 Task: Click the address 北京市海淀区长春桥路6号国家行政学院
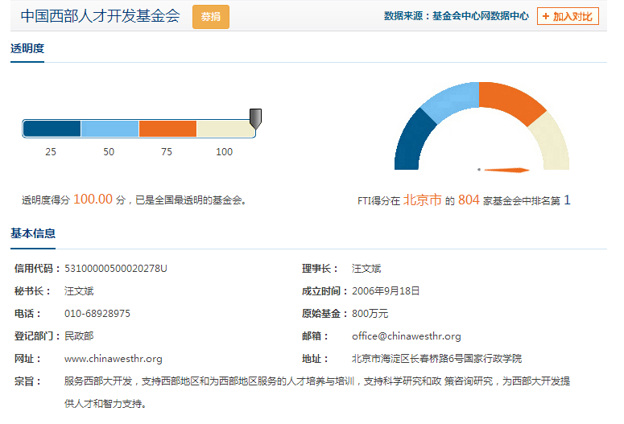pyautogui.click(x=436, y=359)
